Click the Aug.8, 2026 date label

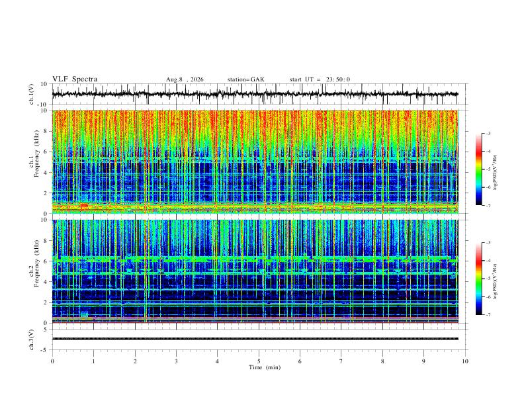[x=185, y=79]
